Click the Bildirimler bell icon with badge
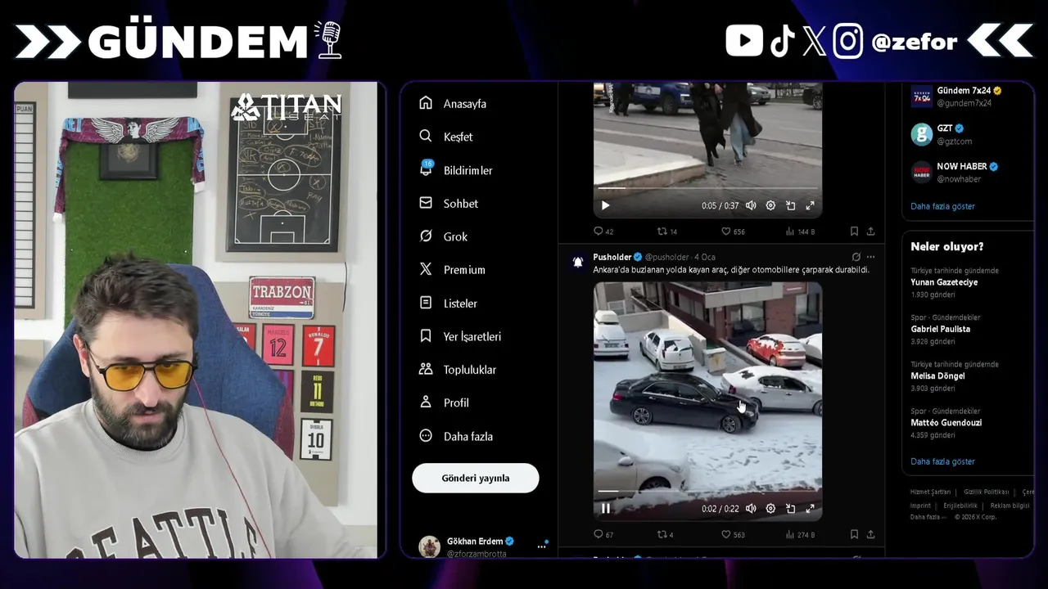This screenshot has height=589, width=1048. click(426, 169)
